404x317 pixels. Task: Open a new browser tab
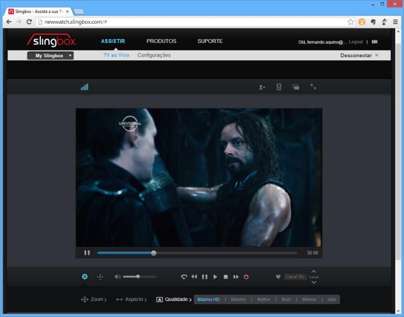(x=78, y=12)
